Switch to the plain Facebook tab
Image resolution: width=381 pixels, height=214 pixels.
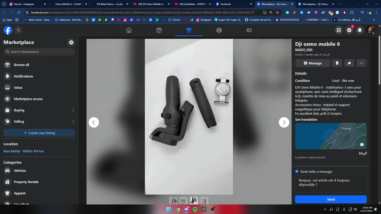(x=234, y=4)
